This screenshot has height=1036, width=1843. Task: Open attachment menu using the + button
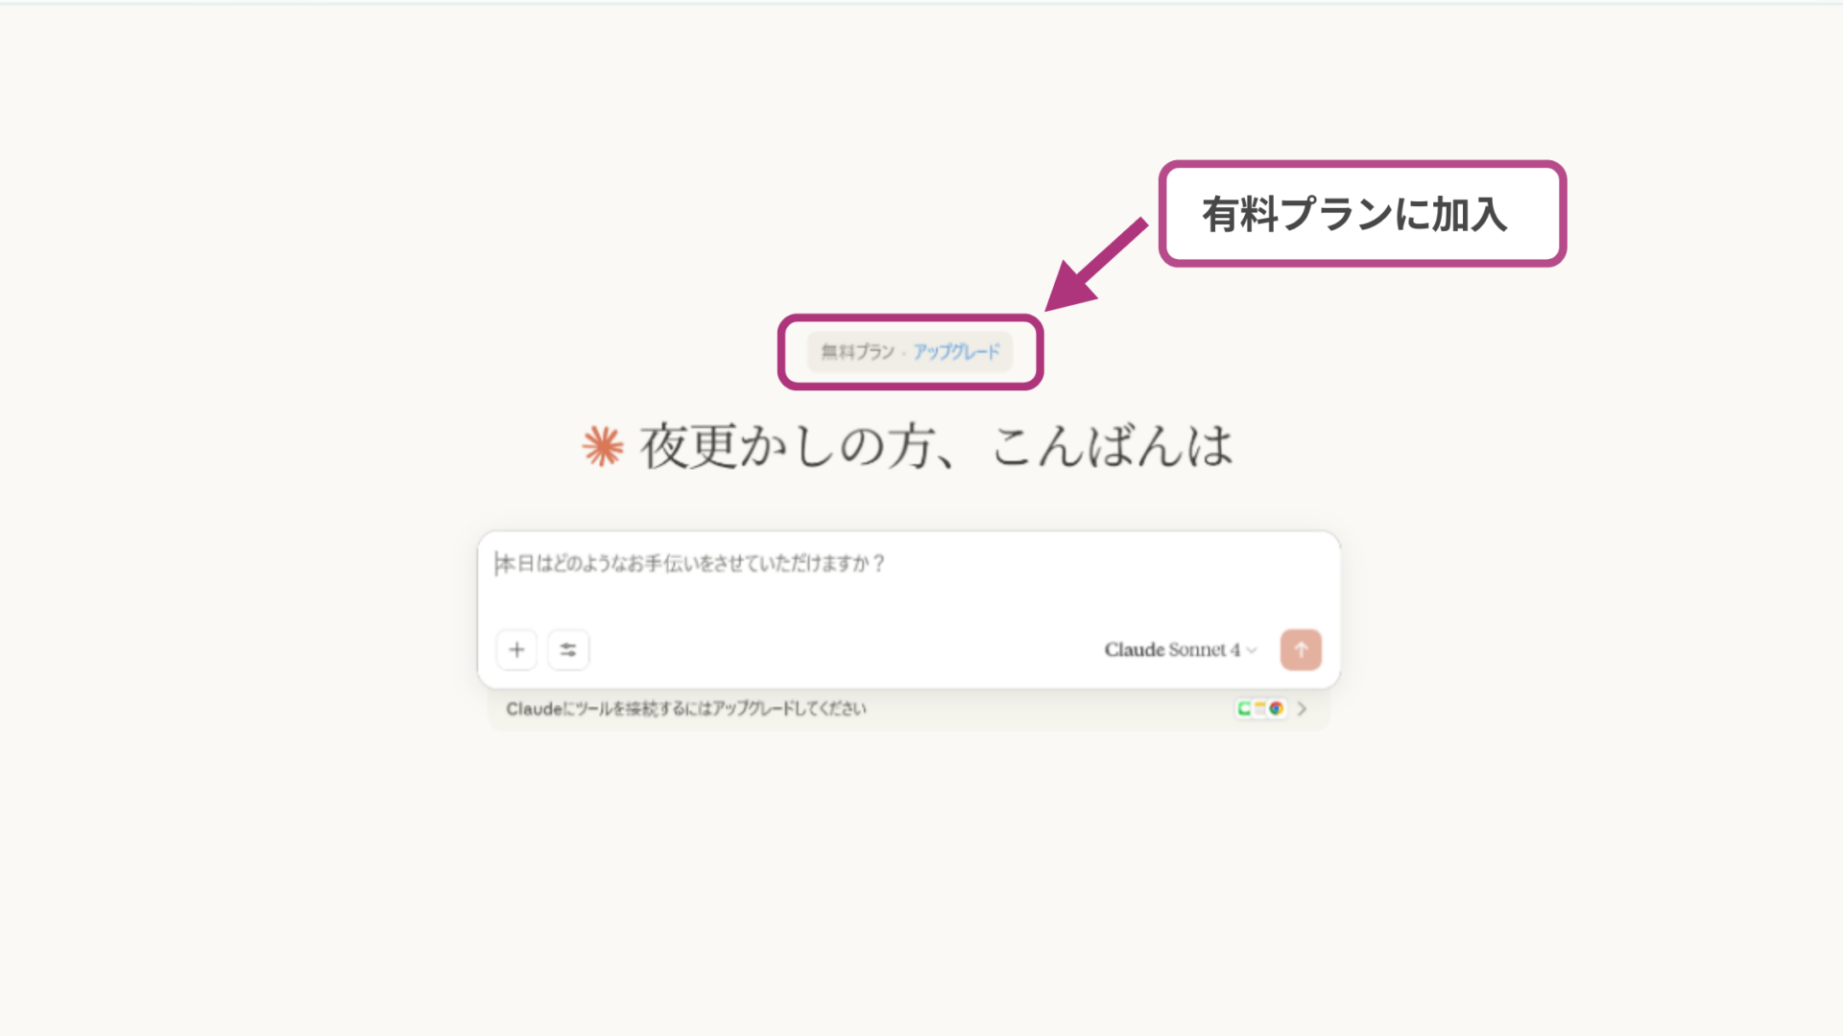tap(516, 649)
